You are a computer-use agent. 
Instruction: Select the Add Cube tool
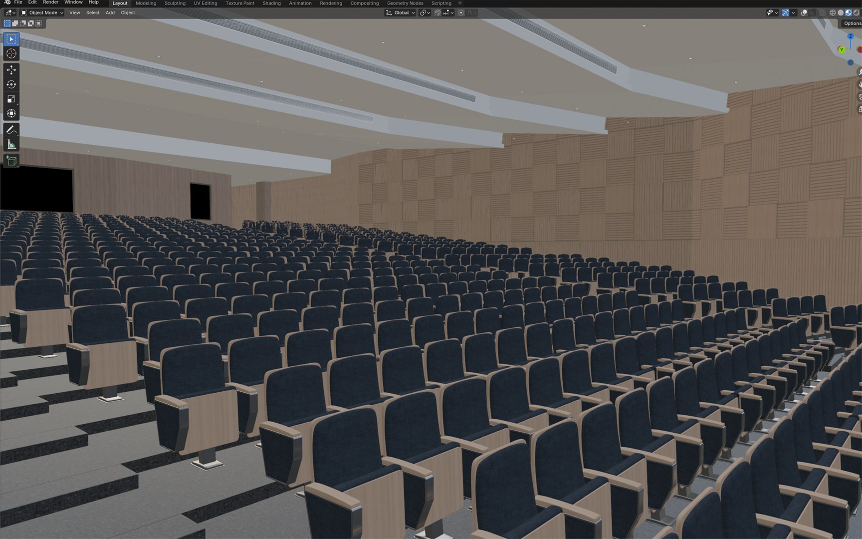(x=11, y=161)
